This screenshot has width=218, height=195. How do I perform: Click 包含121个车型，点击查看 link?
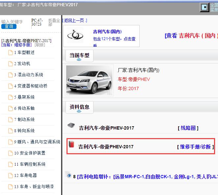click(114, 41)
